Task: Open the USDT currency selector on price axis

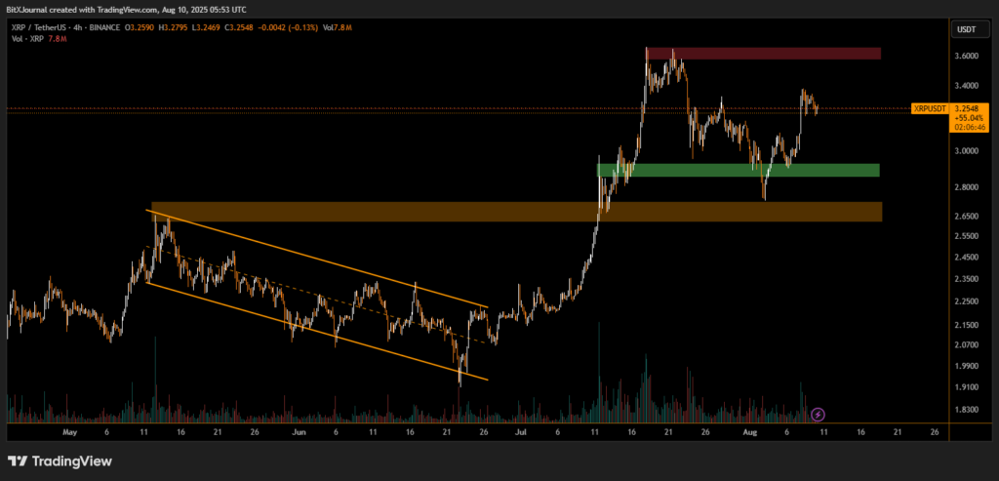Action: 967,30
